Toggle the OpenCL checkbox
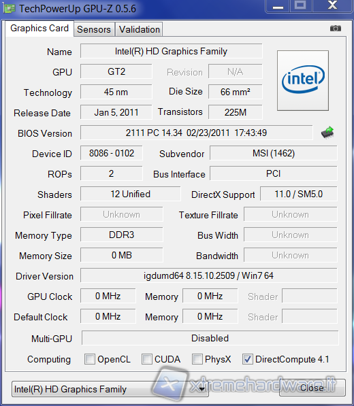 [x=90, y=359]
